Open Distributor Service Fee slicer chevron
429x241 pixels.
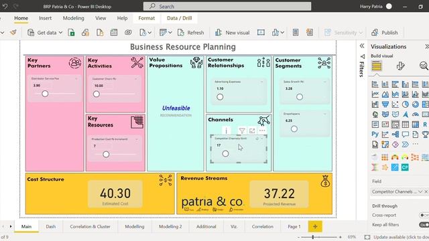click(76, 79)
